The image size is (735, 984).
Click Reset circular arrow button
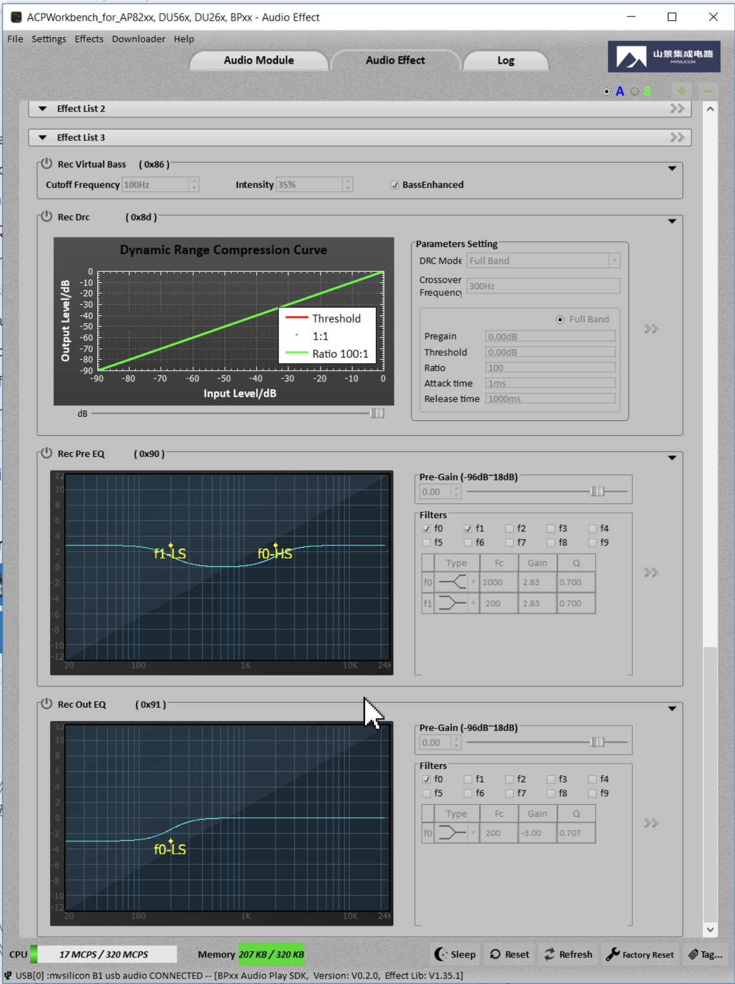pyautogui.click(x=510, y=955)
